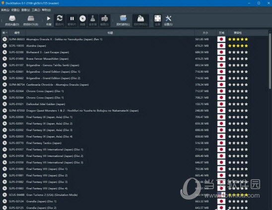Click disc icon of Grandia Disc 1
The width and height of the screenshot is (272, 210).
coord(4,202)
